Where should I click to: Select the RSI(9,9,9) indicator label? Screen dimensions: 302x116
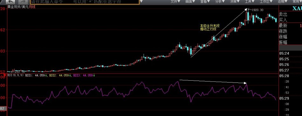(15, 76)
